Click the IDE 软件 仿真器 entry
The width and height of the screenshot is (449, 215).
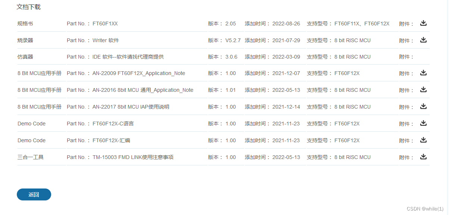[x=112, y=57]
